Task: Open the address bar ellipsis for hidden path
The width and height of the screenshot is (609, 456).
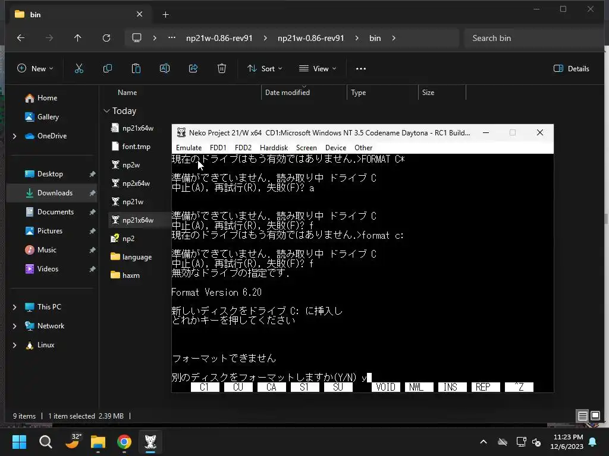Action: coord(172,37)
